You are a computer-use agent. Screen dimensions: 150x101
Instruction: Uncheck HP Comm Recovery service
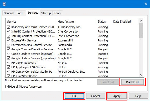click(8, 63)
